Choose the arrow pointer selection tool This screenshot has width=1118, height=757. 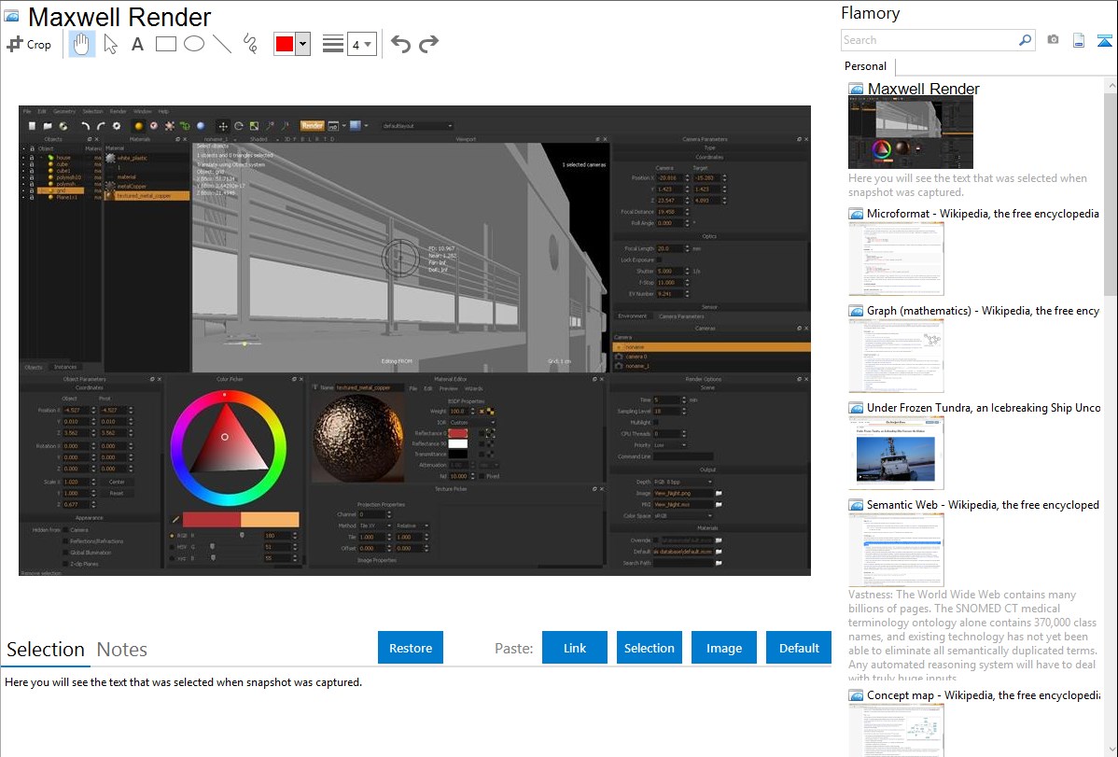[x=110, y=44]
